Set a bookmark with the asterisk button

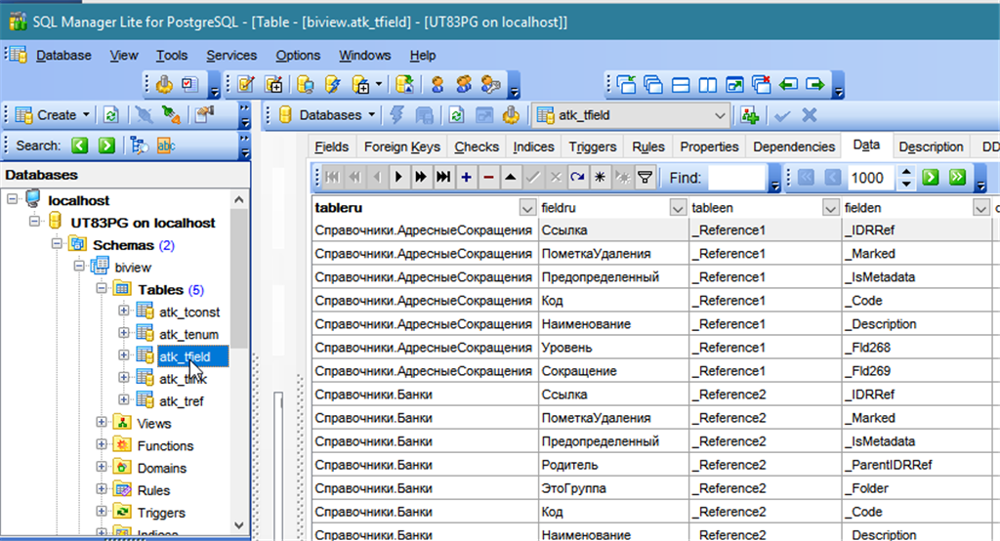tap(601, 178)
